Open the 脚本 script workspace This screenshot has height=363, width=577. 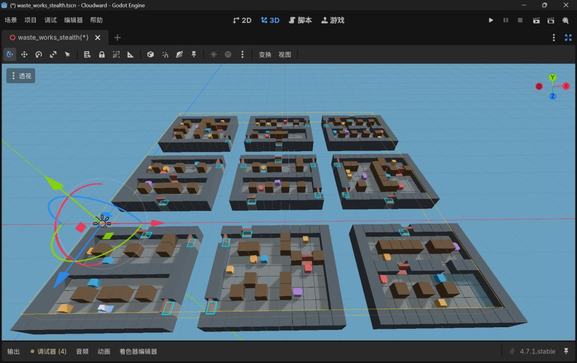coord(300,20)
